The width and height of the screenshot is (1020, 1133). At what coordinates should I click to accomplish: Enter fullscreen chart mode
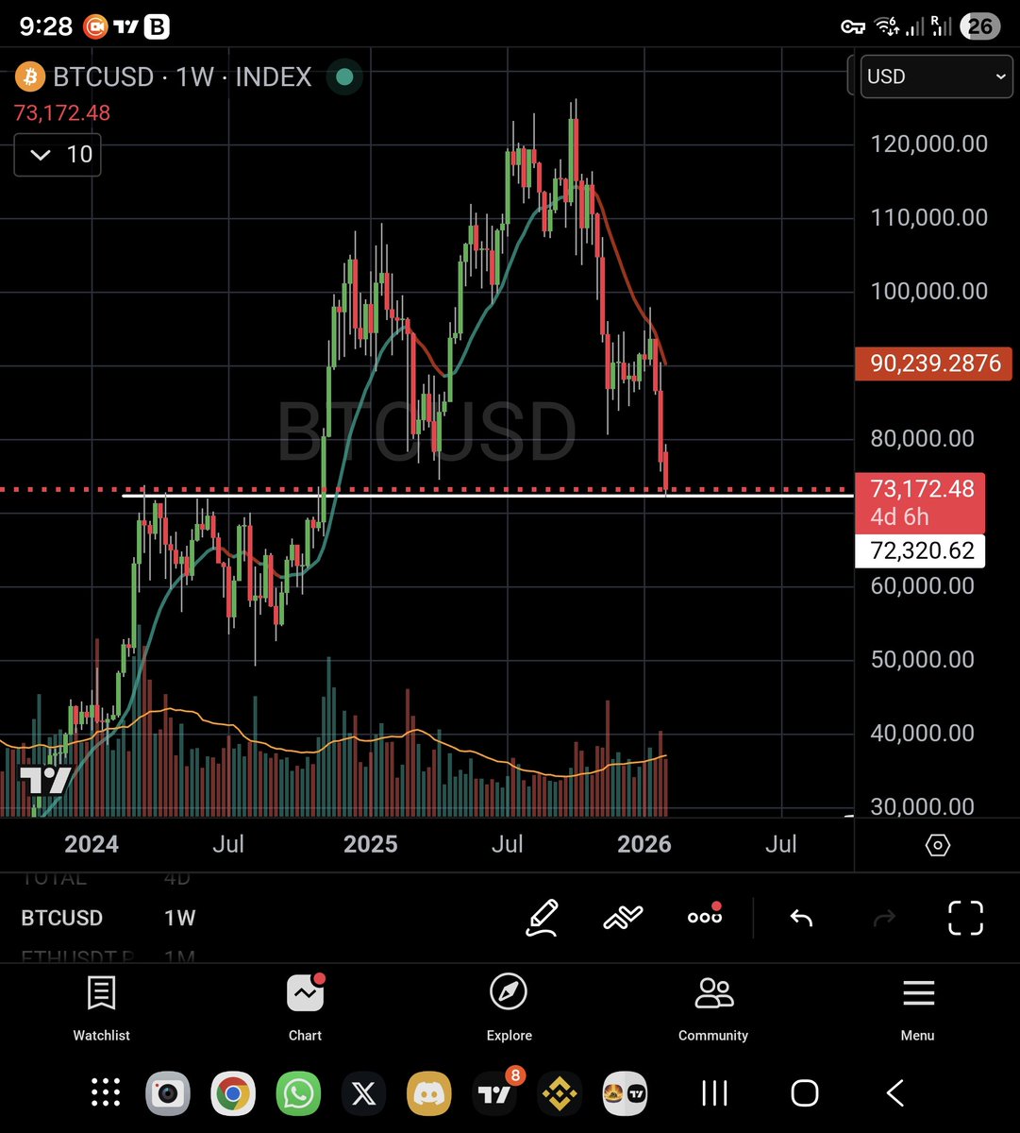click(x=965, y=918)
